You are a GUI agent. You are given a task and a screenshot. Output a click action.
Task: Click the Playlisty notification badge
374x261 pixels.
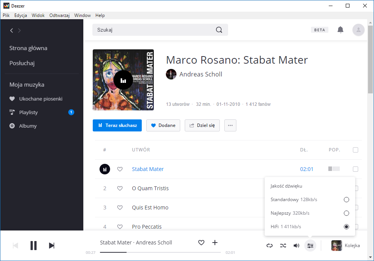click(x=71, y=112)
